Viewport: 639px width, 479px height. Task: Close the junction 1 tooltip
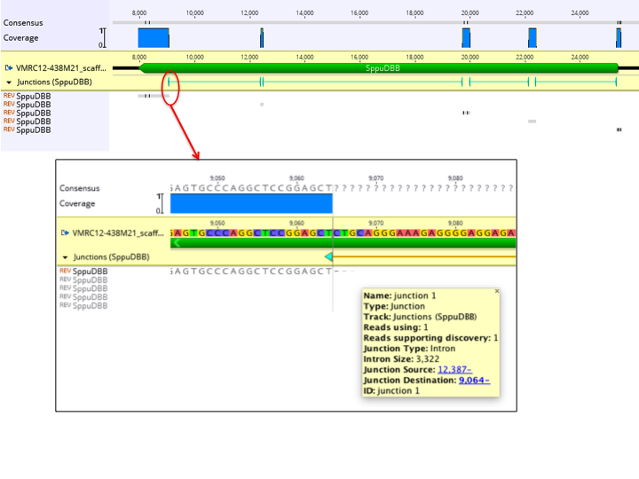(497, 291)
